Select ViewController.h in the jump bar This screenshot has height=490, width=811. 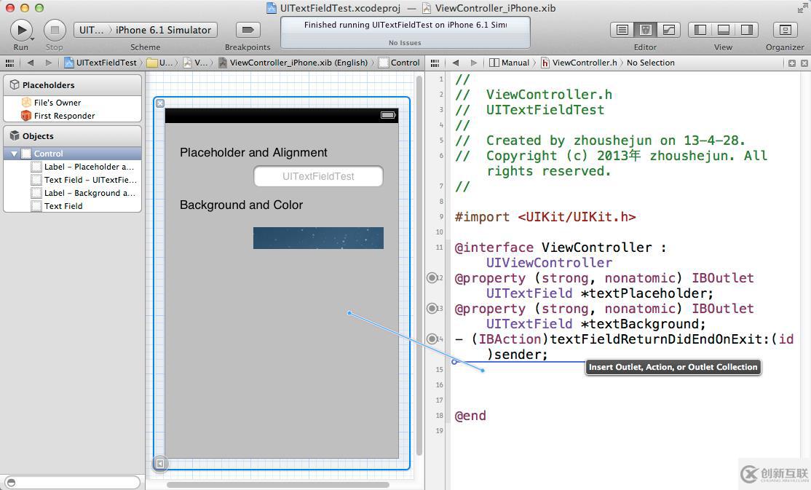pyautogui.click(x=583, y=63)
